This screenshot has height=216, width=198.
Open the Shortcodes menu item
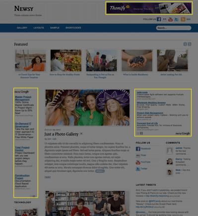pyautogui.click(x=73, y=28)
